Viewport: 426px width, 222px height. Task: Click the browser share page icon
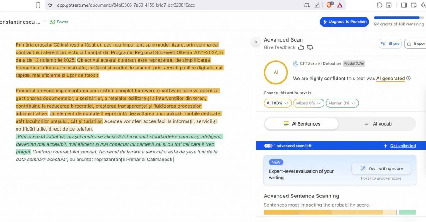pos(317,5)
